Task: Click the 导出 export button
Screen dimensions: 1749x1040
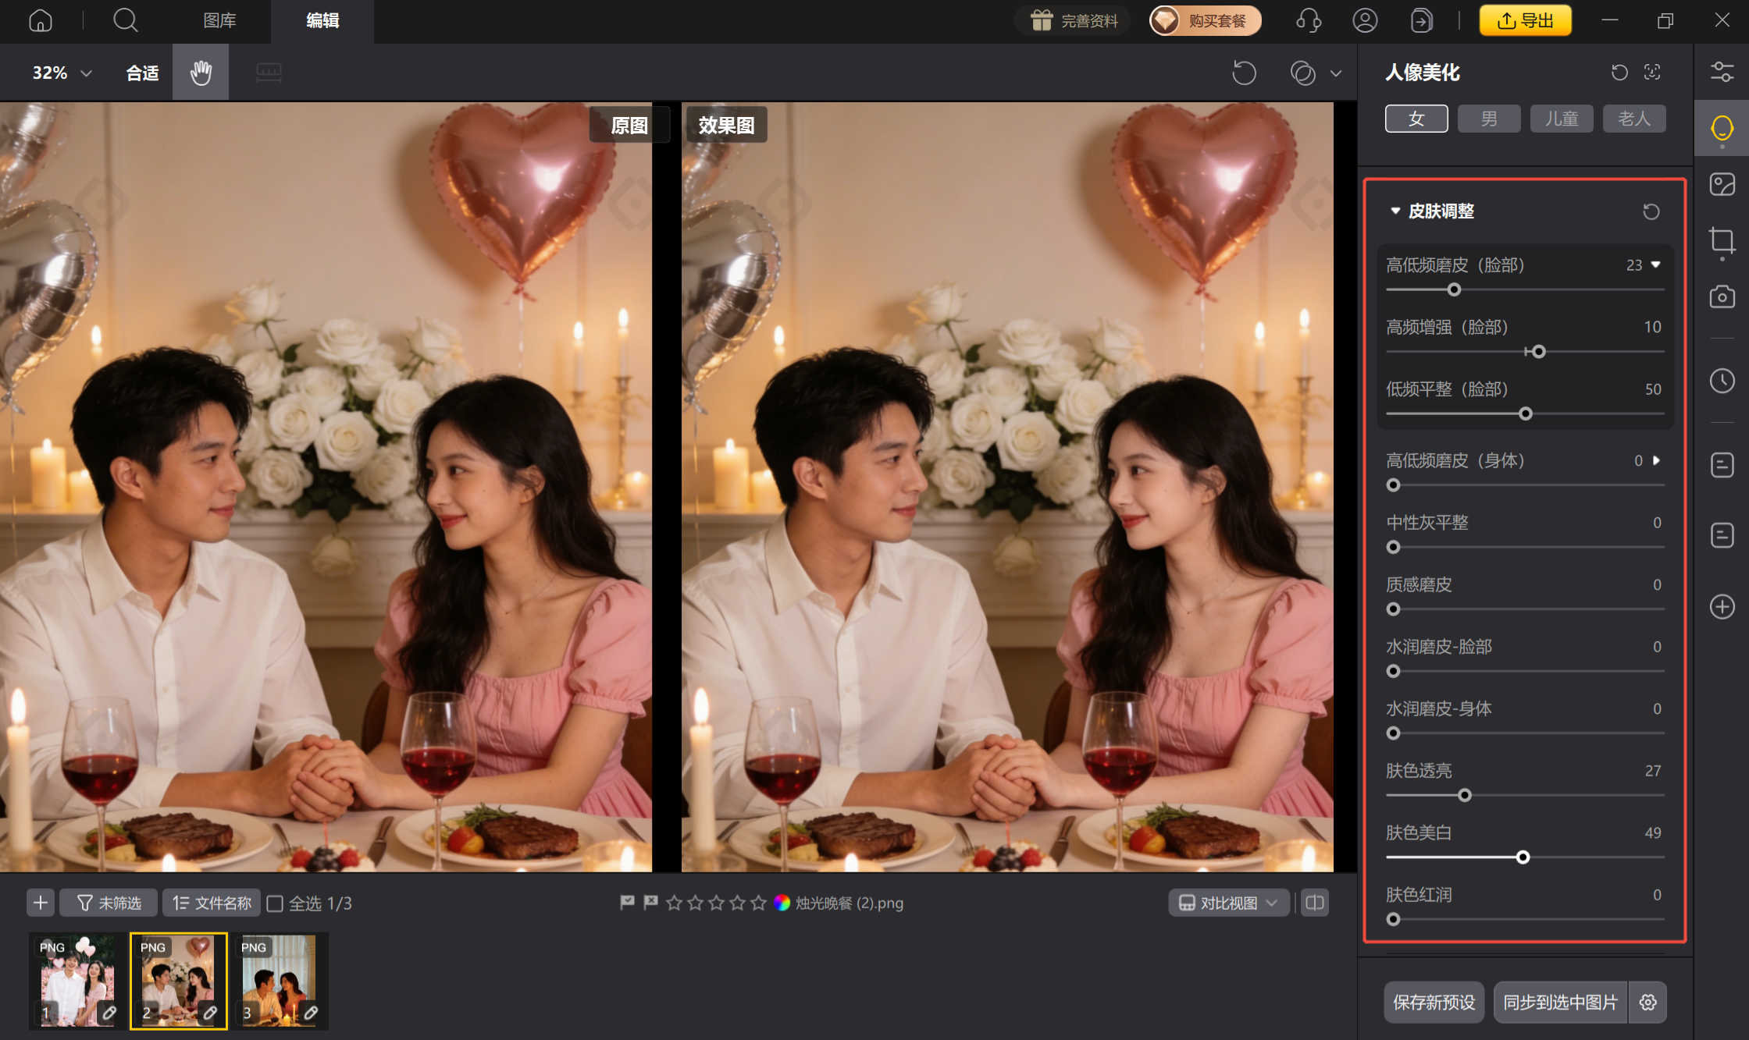Action: pos(1525,20)
